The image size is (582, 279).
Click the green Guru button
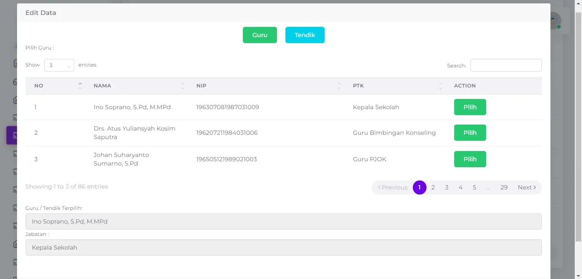click(x=260, y=35)
